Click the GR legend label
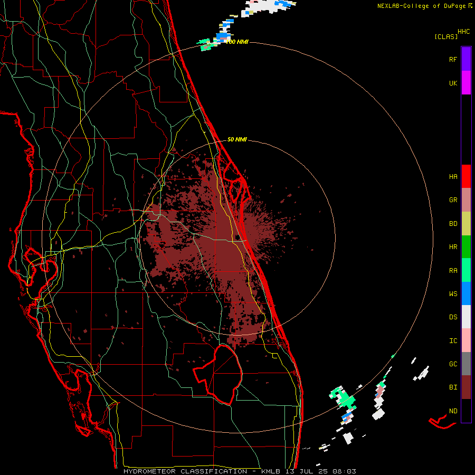 453,200
